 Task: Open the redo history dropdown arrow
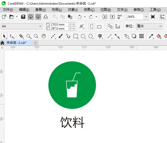pos(96,17)
